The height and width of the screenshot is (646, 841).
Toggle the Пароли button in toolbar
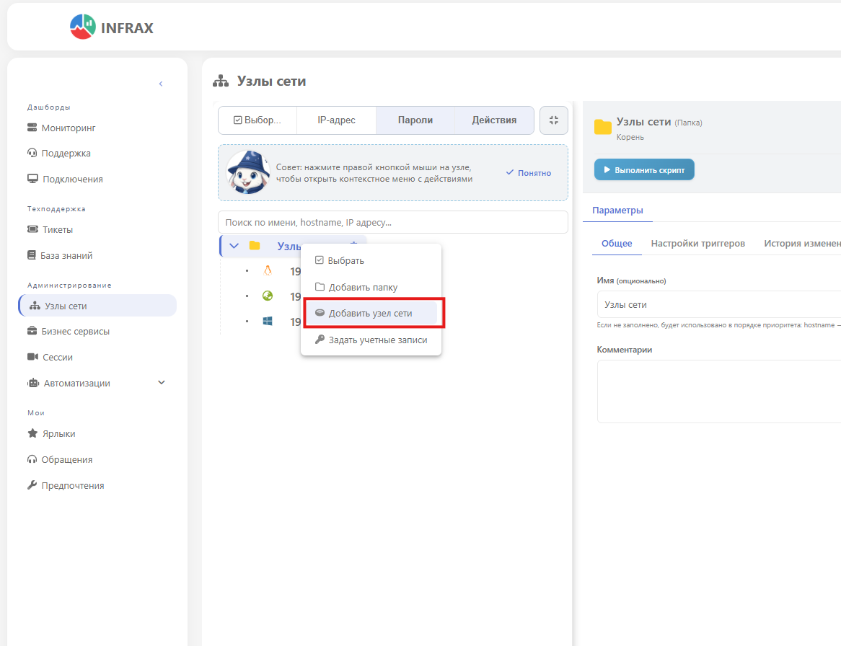point(415,120)
